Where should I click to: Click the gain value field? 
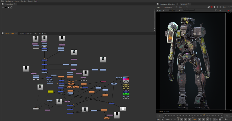point(166,10)
